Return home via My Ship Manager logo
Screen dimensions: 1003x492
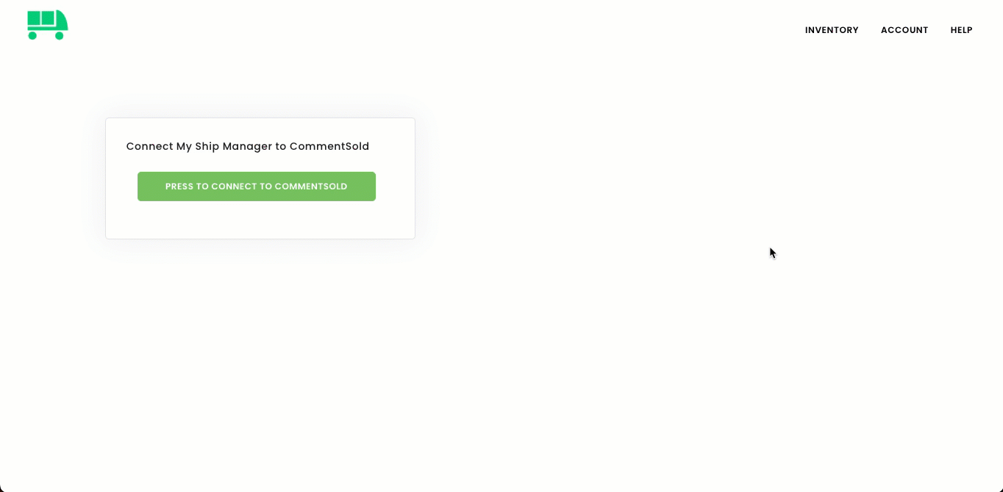pyautogui.click(x=48, y=25)
